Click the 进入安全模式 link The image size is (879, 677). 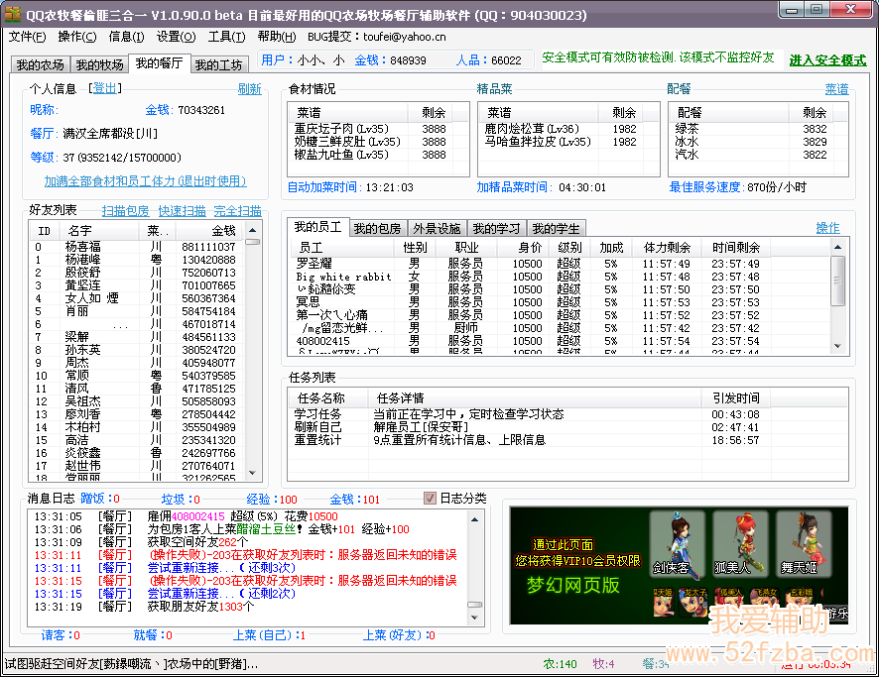click(827, 60)
